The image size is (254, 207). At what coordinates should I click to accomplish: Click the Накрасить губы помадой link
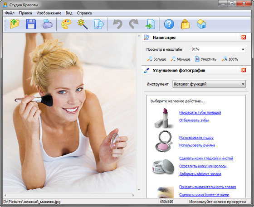click(x=200, y=112)
